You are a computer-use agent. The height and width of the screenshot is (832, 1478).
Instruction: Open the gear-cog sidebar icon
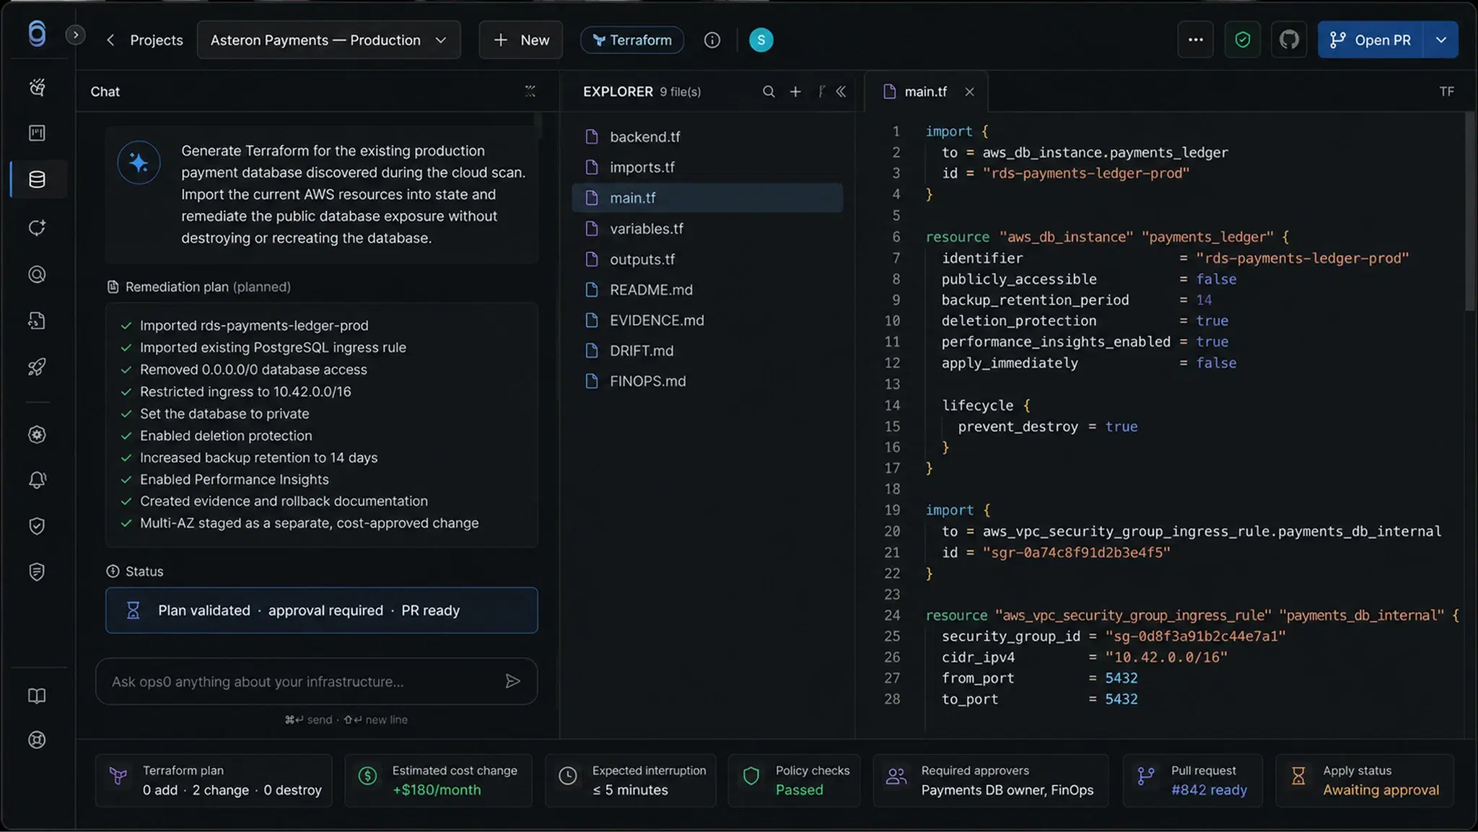point(37,434)
